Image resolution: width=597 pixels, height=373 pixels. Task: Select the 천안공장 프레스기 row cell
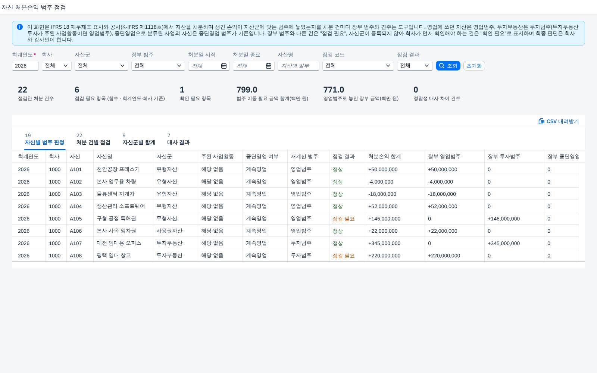click(x=123, y=169)
